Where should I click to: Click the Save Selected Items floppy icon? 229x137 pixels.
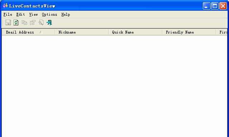tap(8, 22)
